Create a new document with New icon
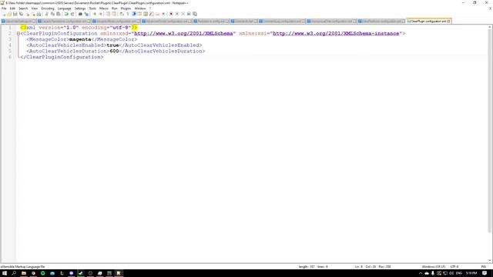The height and width of the screenshot is (277, 493). point(4,14)
